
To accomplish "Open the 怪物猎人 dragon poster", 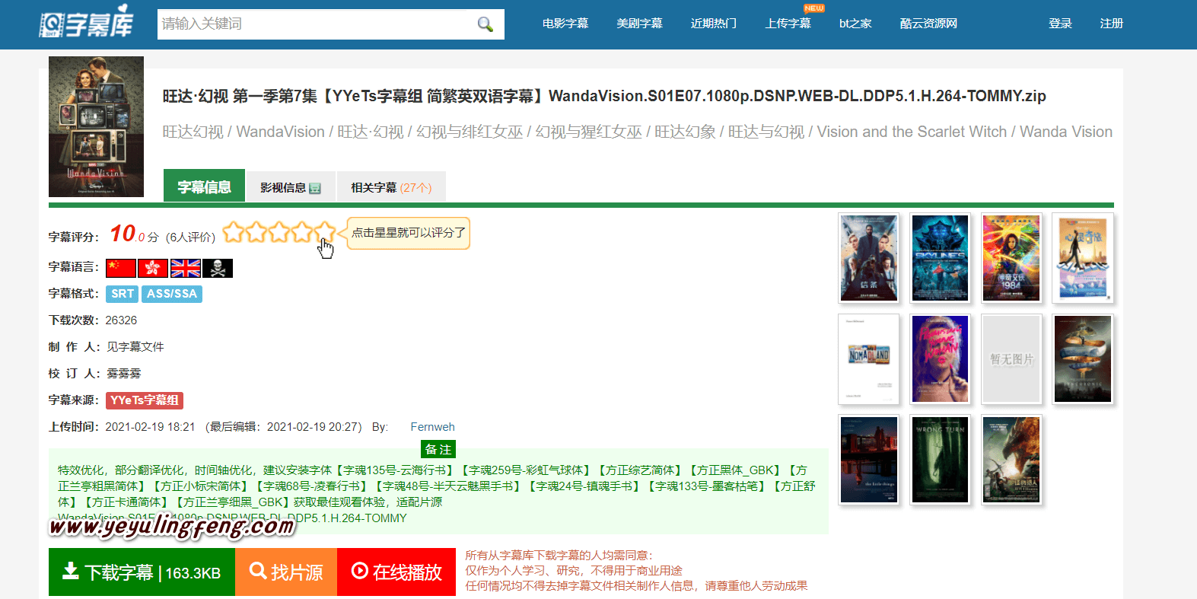I will point(1011,460).
